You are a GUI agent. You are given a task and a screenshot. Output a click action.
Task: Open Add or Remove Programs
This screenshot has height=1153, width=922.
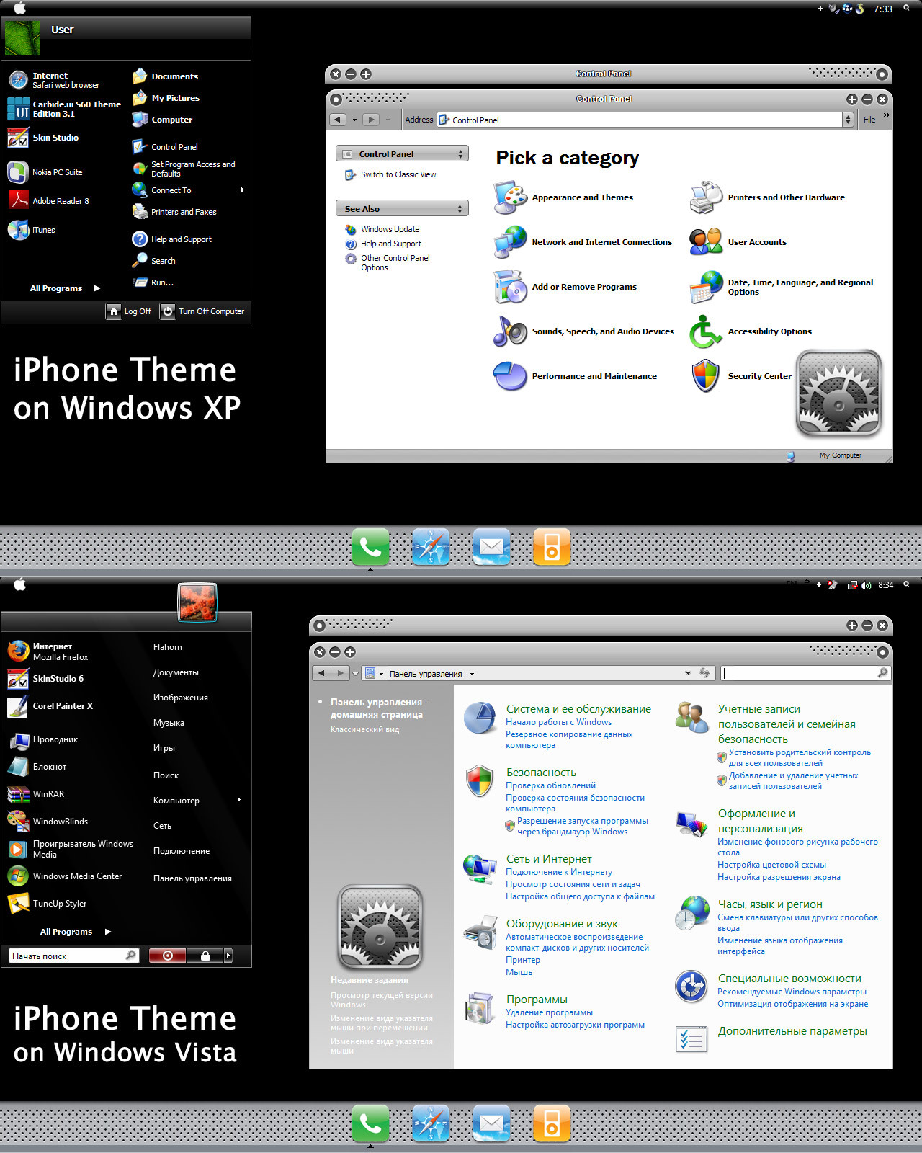pyautogui.click(x=565, y=287)
